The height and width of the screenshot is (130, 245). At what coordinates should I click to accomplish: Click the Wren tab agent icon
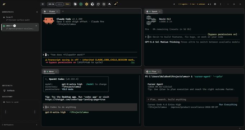(x=45, y=71)
